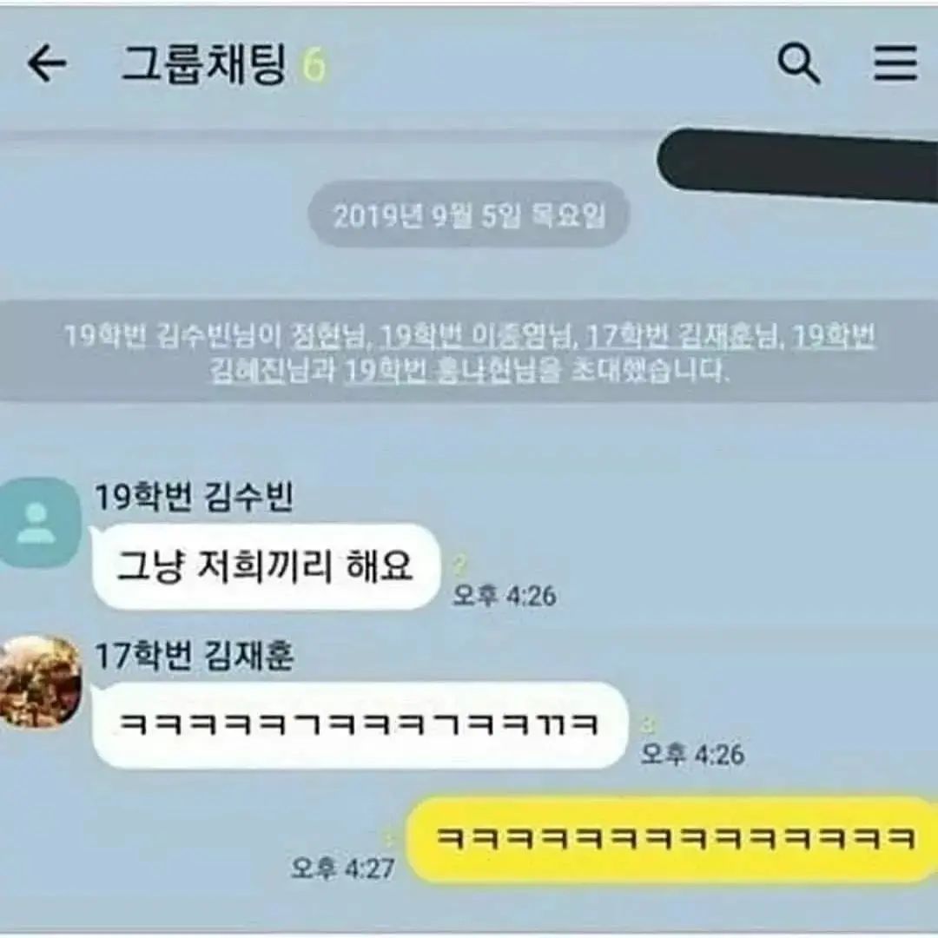938x938 pixels.
Task: Select the message bubble 그냥 저희끼리 해요
Action: click(x=266, y=566)
